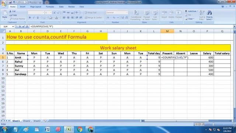This screenshot has height=133, width=236.
Task: Open Insert Function fx dialog
Action: (x=27, y=27)
